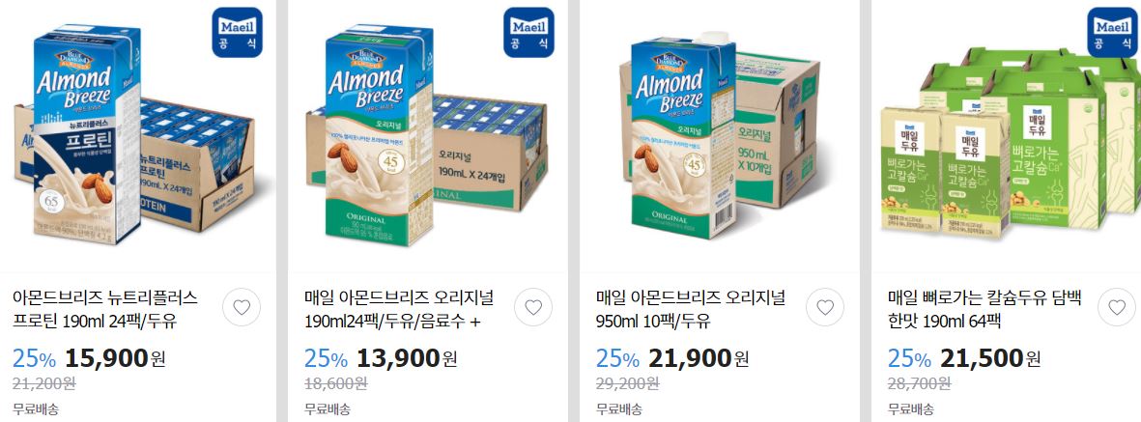Image resolution: width=1141 pixels, height=422 pixels.
Task: Click Maeil 공식 badge on calcium soymilk image
Action: [x=1113, y=32]
